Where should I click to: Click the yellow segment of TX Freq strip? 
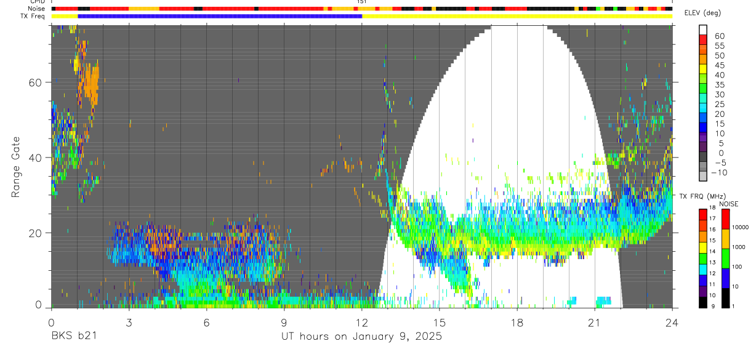click(517, 16)
